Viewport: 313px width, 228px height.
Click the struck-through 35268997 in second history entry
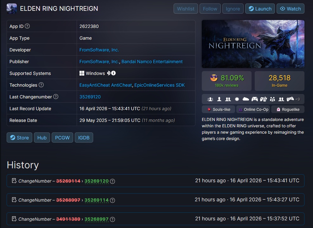(x=68, y=200)
